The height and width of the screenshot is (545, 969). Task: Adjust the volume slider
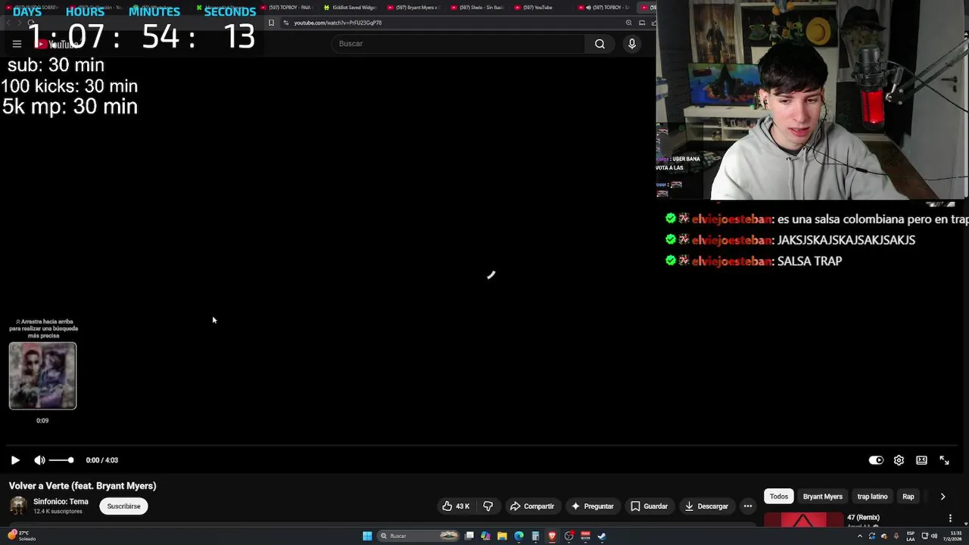[x=61, y=460]
